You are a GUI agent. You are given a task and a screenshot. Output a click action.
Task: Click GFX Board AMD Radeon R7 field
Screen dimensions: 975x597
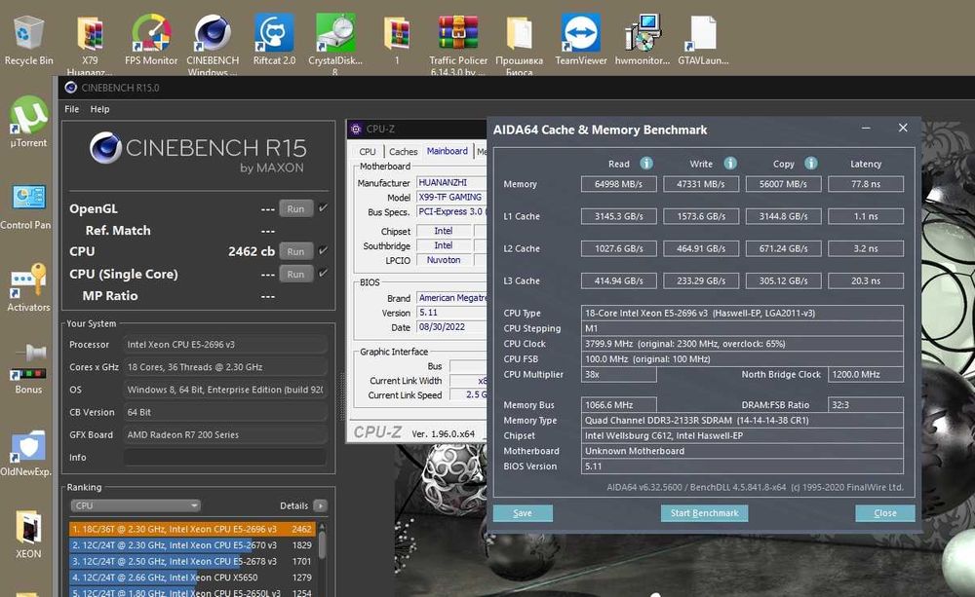click(224, 435)
